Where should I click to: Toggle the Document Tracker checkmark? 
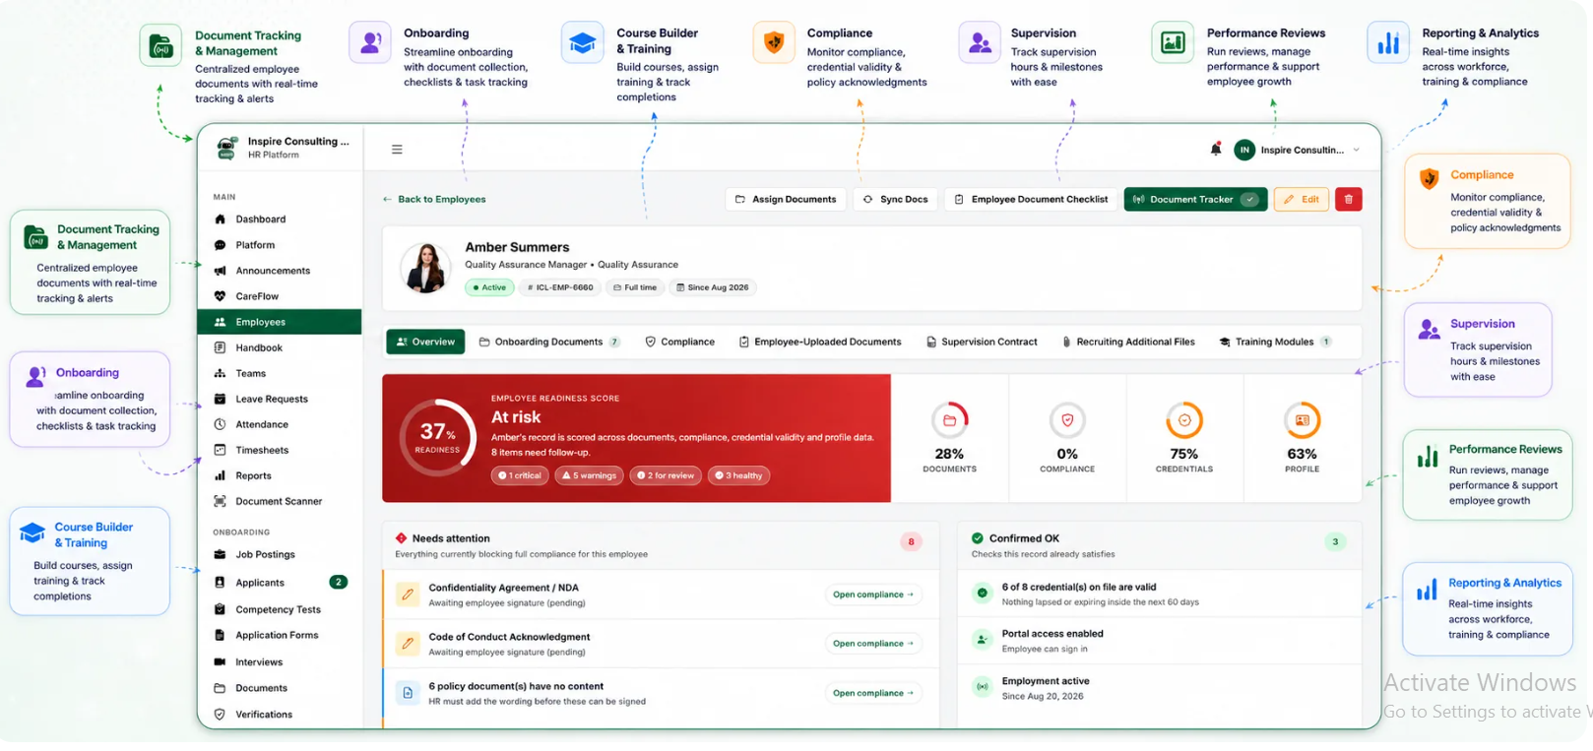pyautogui.click(x=1249, y=199)
